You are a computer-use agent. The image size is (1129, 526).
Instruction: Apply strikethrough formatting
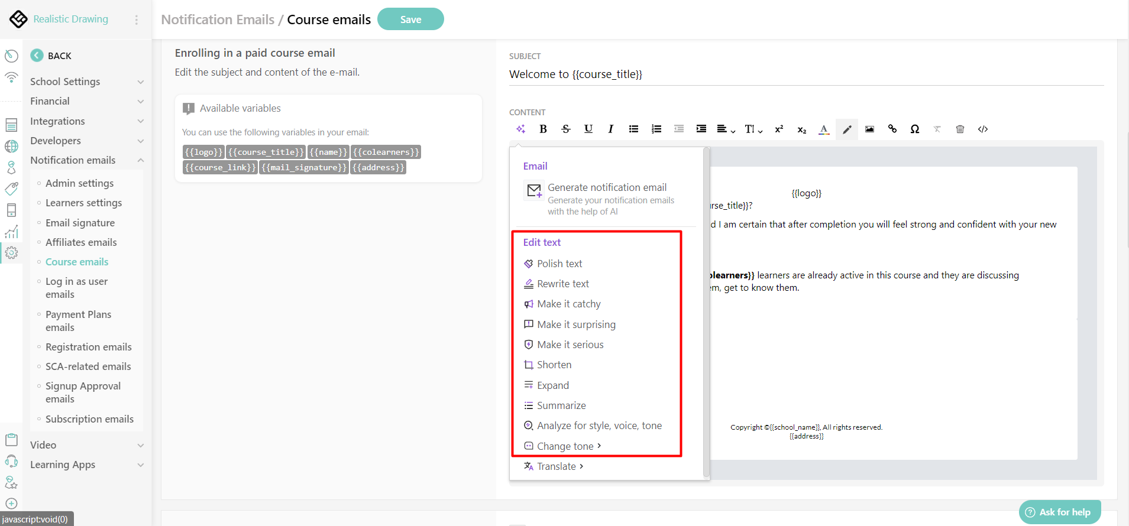pyautogui.click(x=566, y=129)
